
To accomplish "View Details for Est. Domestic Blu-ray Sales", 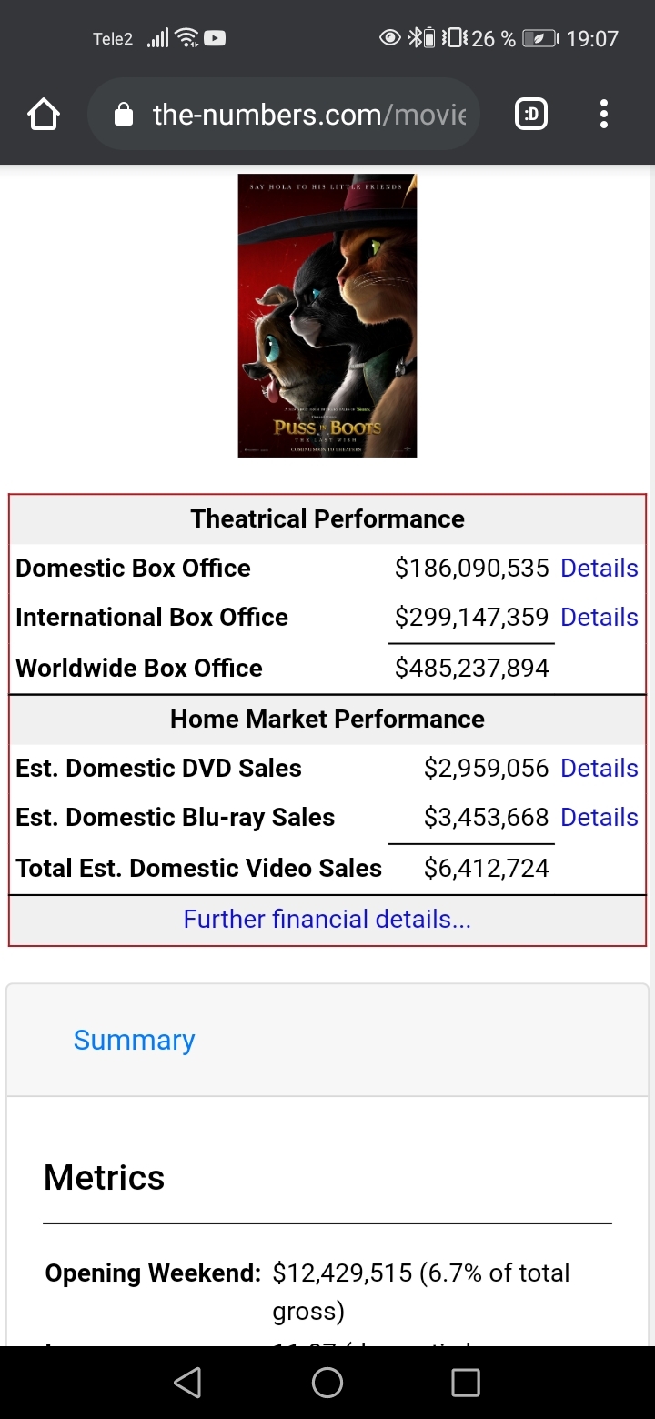I will click(x=599, y=817).
